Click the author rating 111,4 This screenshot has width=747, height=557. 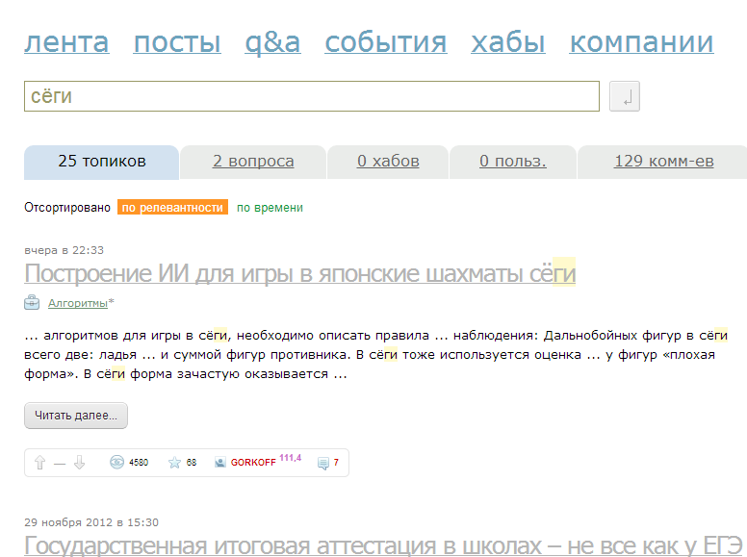290,458
